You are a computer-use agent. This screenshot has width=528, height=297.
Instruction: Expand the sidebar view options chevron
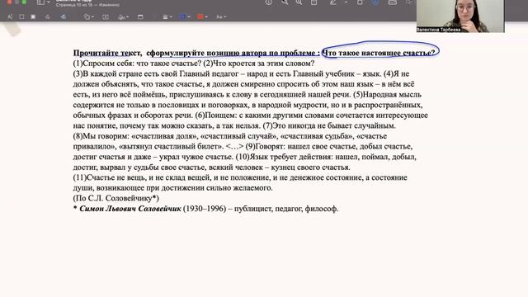(x=49, y=2)
